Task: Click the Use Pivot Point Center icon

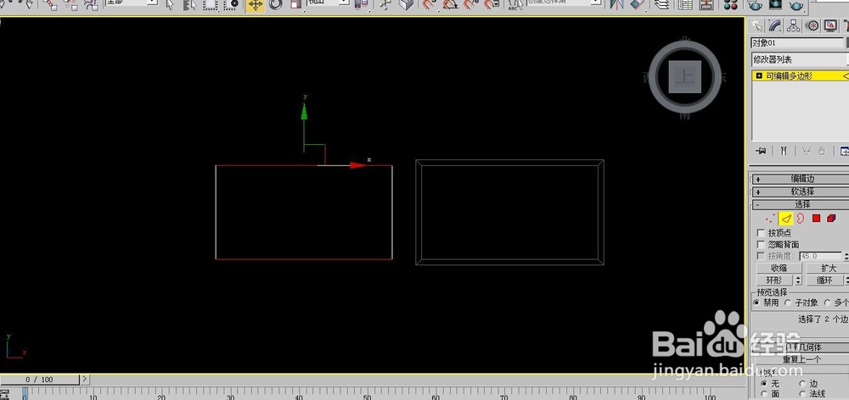Action: [359, 5]
